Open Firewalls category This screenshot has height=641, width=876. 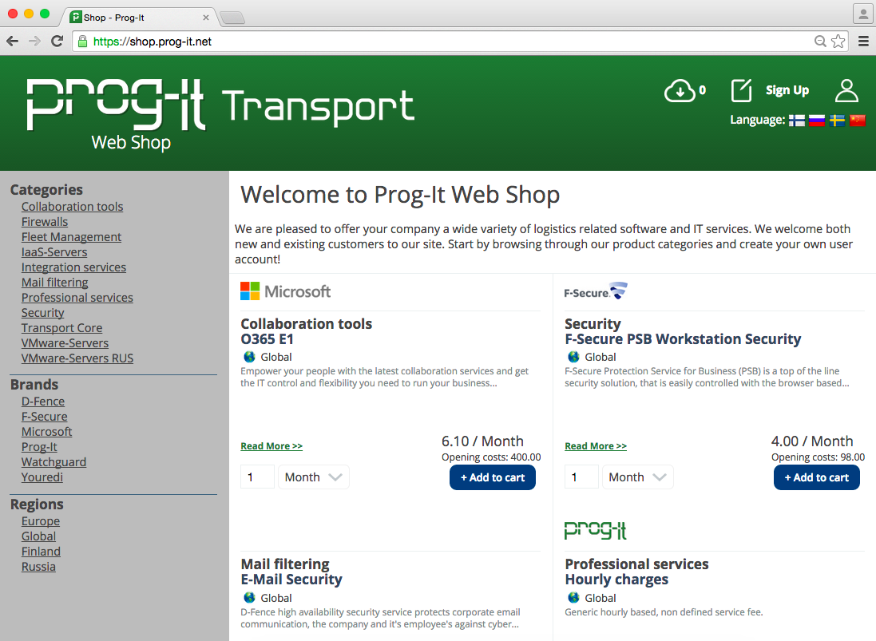45,221
